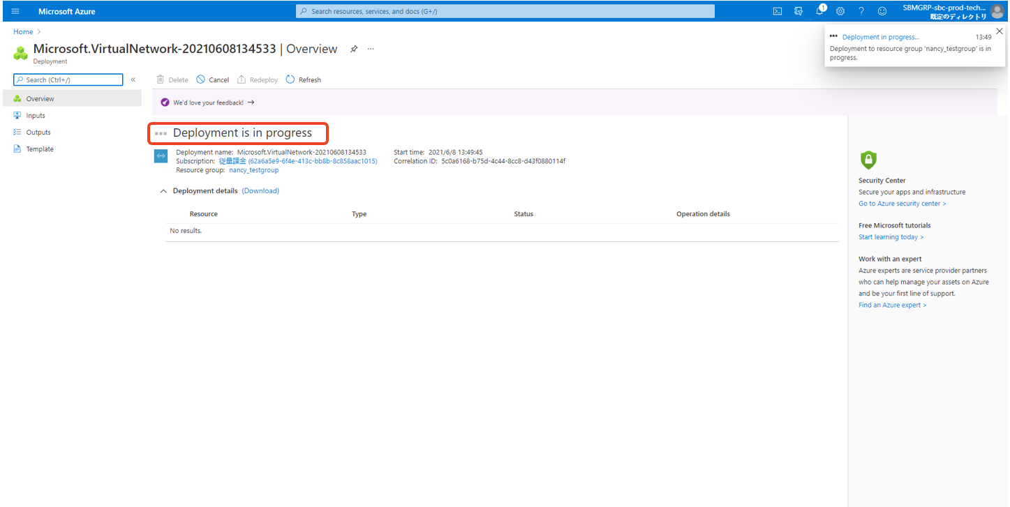Click the Refresh circular arrow icon

(290, 80)
